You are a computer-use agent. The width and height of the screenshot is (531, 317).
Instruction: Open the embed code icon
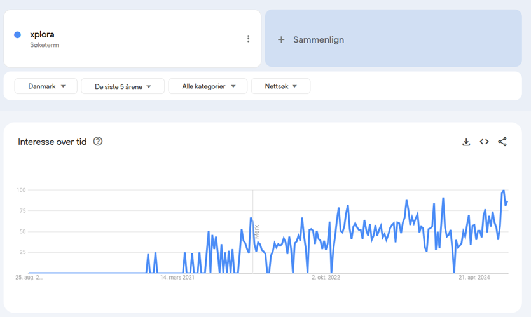click(x=485, y=142)
